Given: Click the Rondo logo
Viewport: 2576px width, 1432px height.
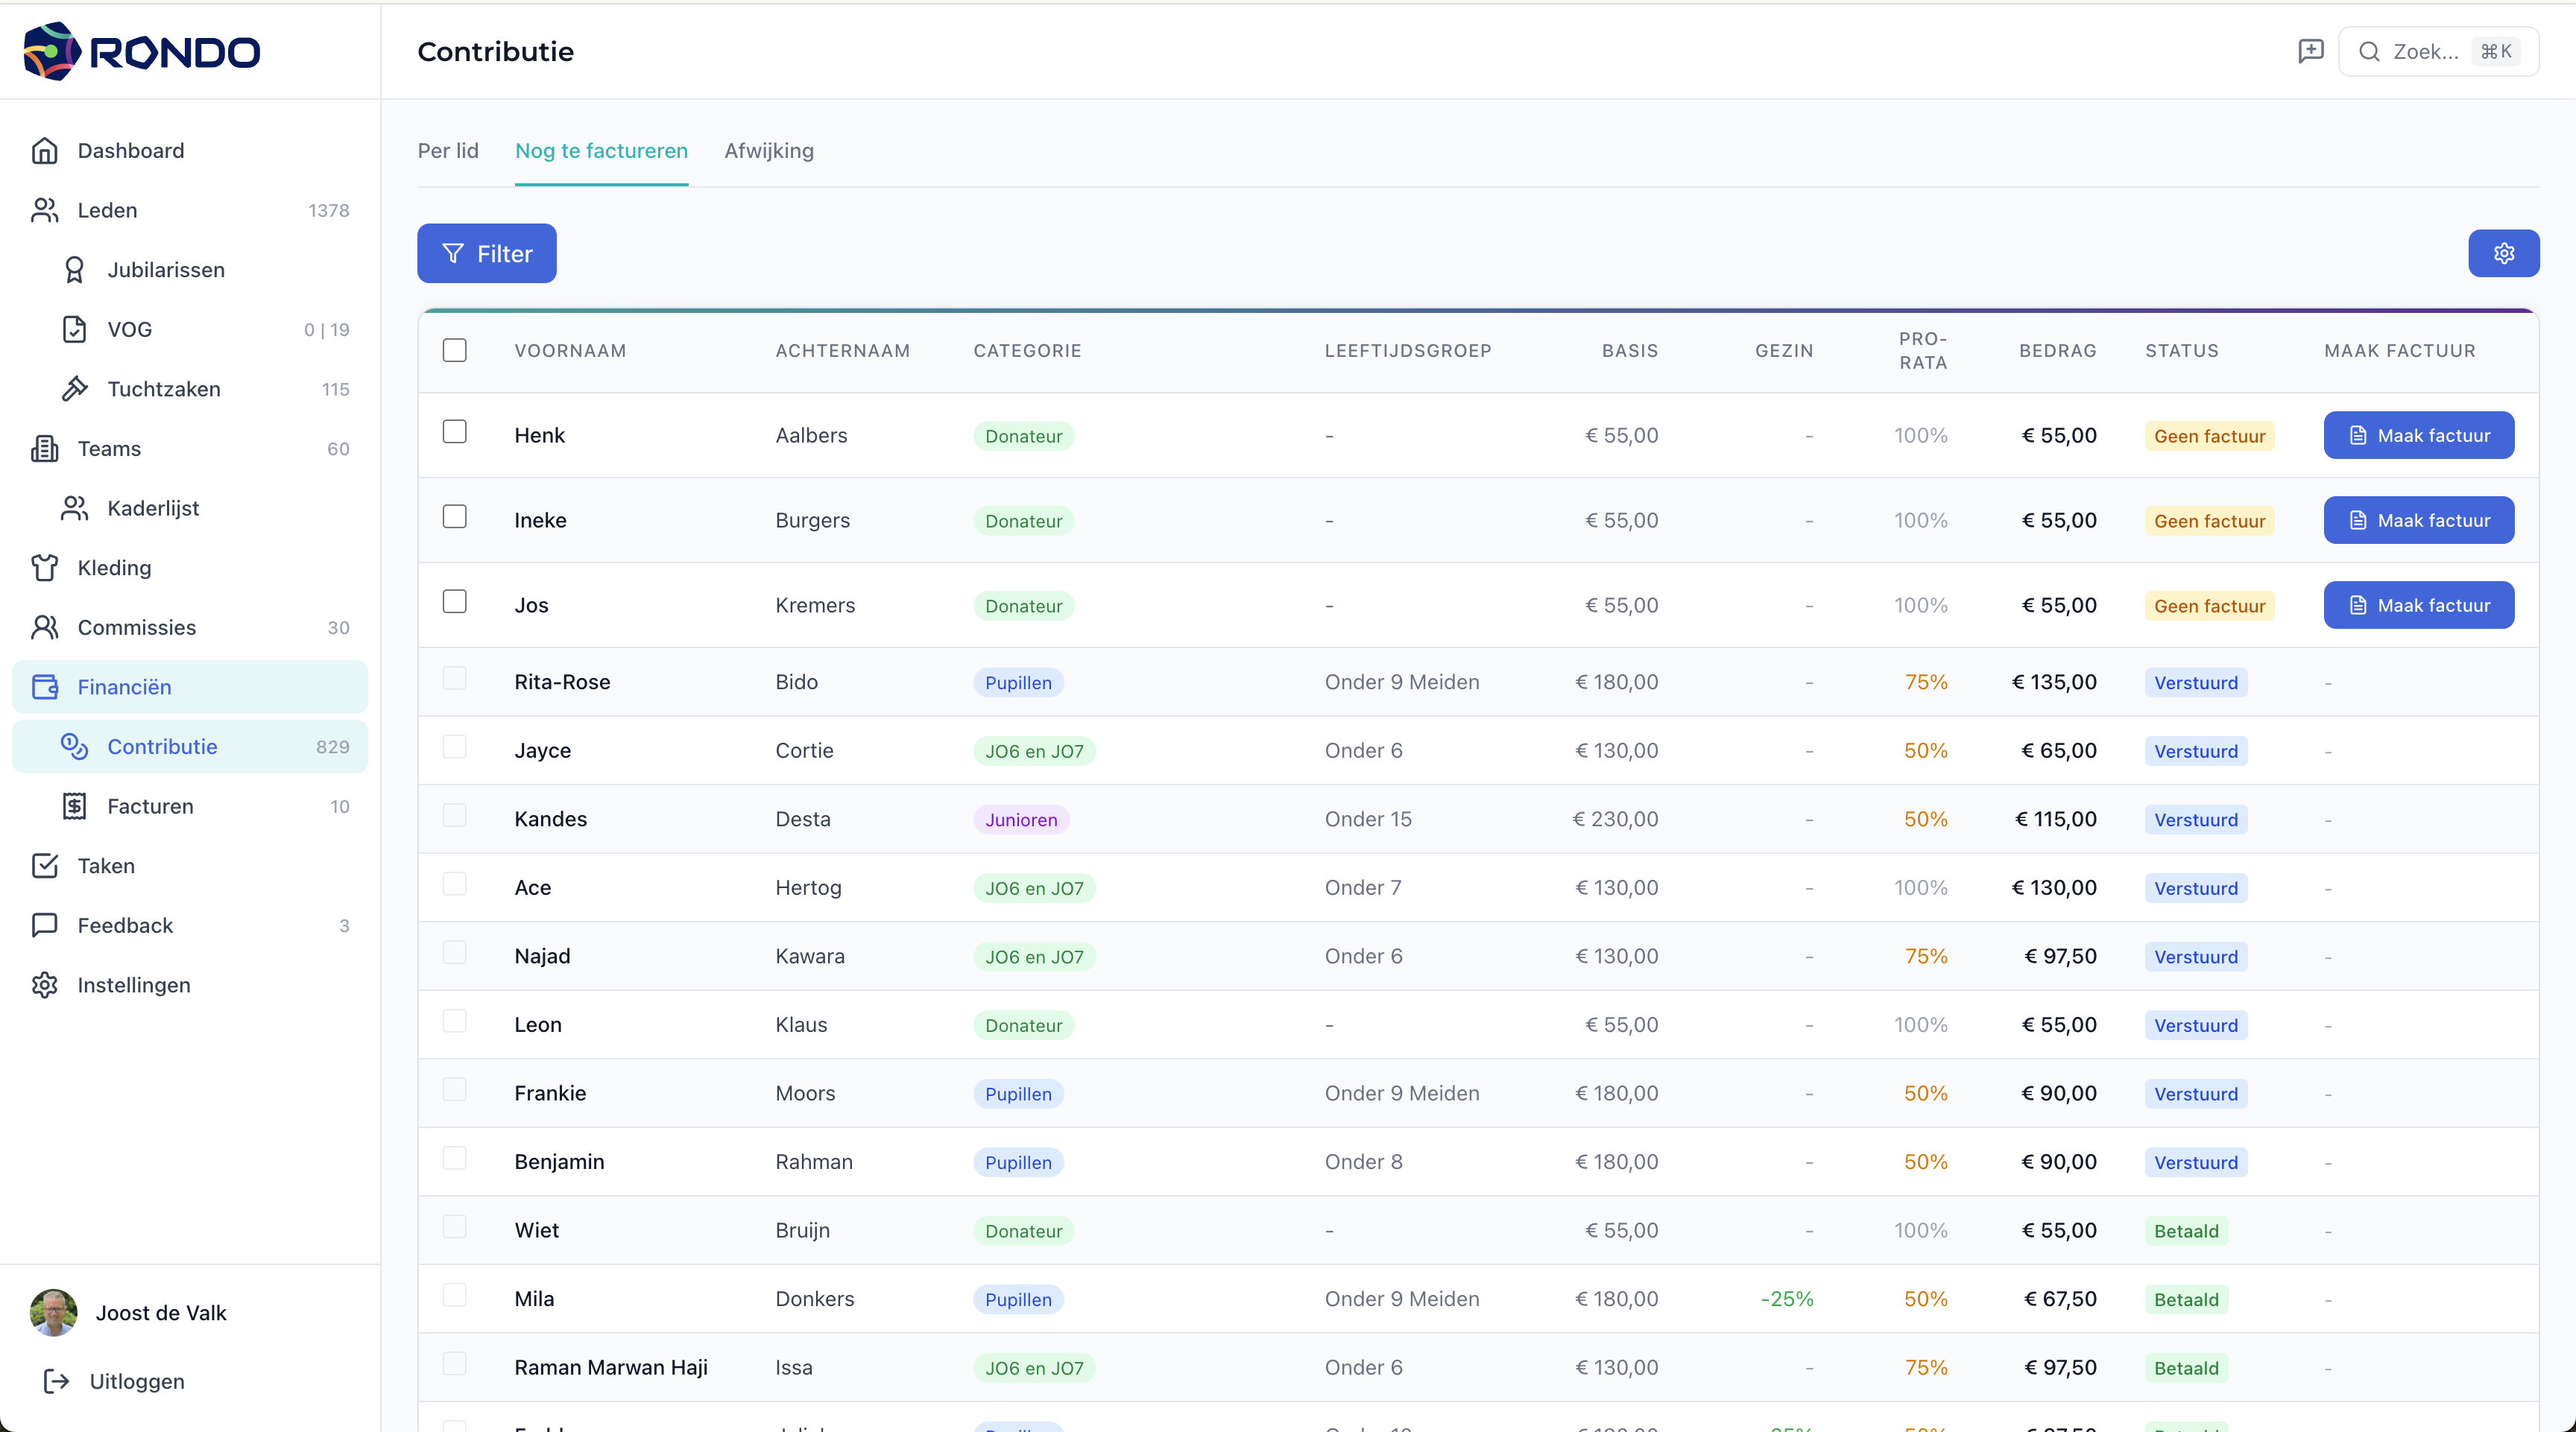Looking at the screenshot, I should [141, 51].
